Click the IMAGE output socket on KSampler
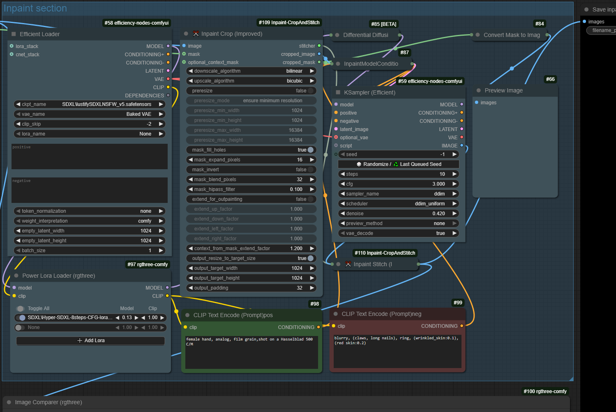The height and width of the screenshot is (412, 616). pos(462,145)
